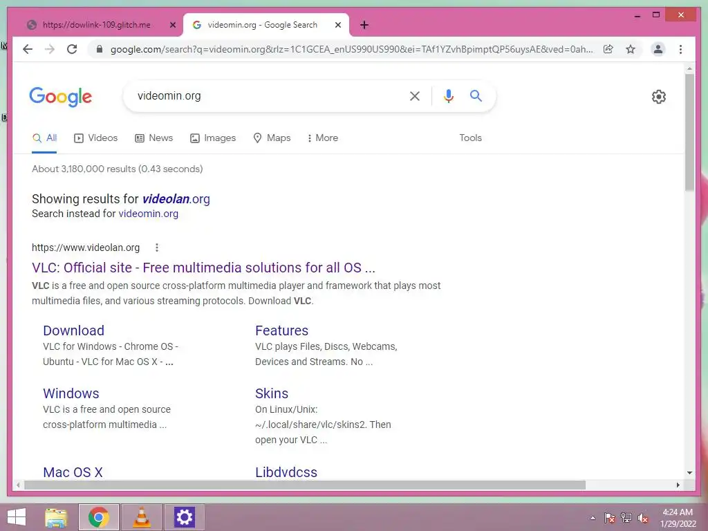Share this page icon in address bar

608,49
